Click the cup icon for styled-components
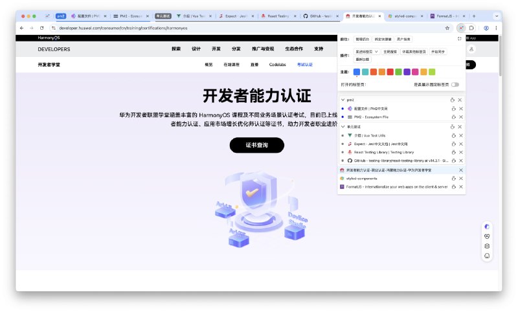The width and height of the screenshot is (518, 312). pos(454,178)
